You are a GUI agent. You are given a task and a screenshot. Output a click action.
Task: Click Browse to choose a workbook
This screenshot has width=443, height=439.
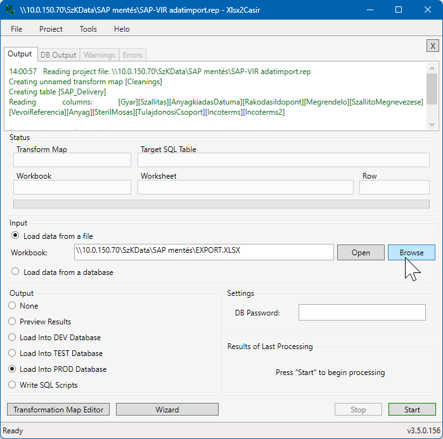pyautogui.click(x=411, y=252)
